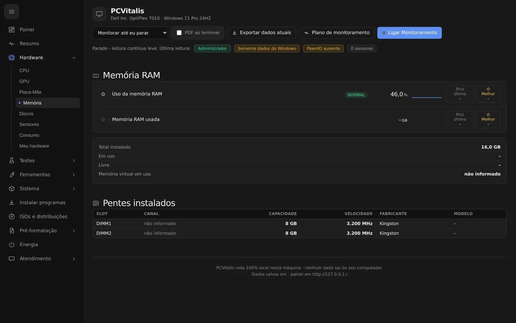The width and height of the screenshot is (516, 323).
Task: Click Pico última box for Uso da memória RAM
Action: [x=460, y=94]
